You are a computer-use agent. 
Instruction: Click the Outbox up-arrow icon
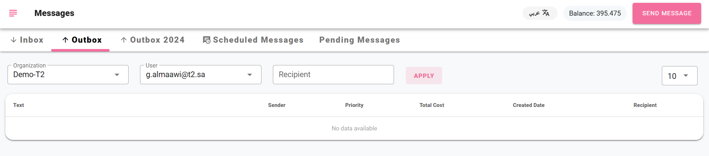[65, 40]
